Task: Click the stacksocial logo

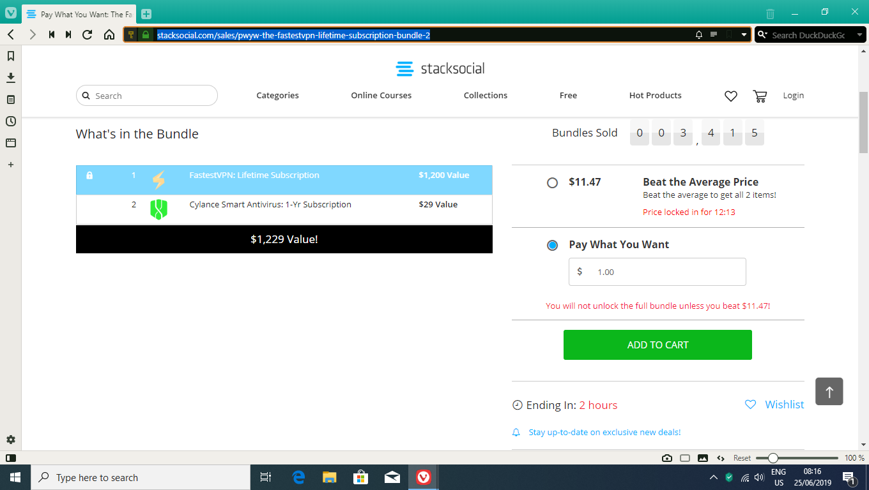Action: point(440,68)
